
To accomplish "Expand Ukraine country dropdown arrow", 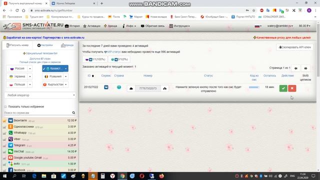I will [x=30, y=76].
